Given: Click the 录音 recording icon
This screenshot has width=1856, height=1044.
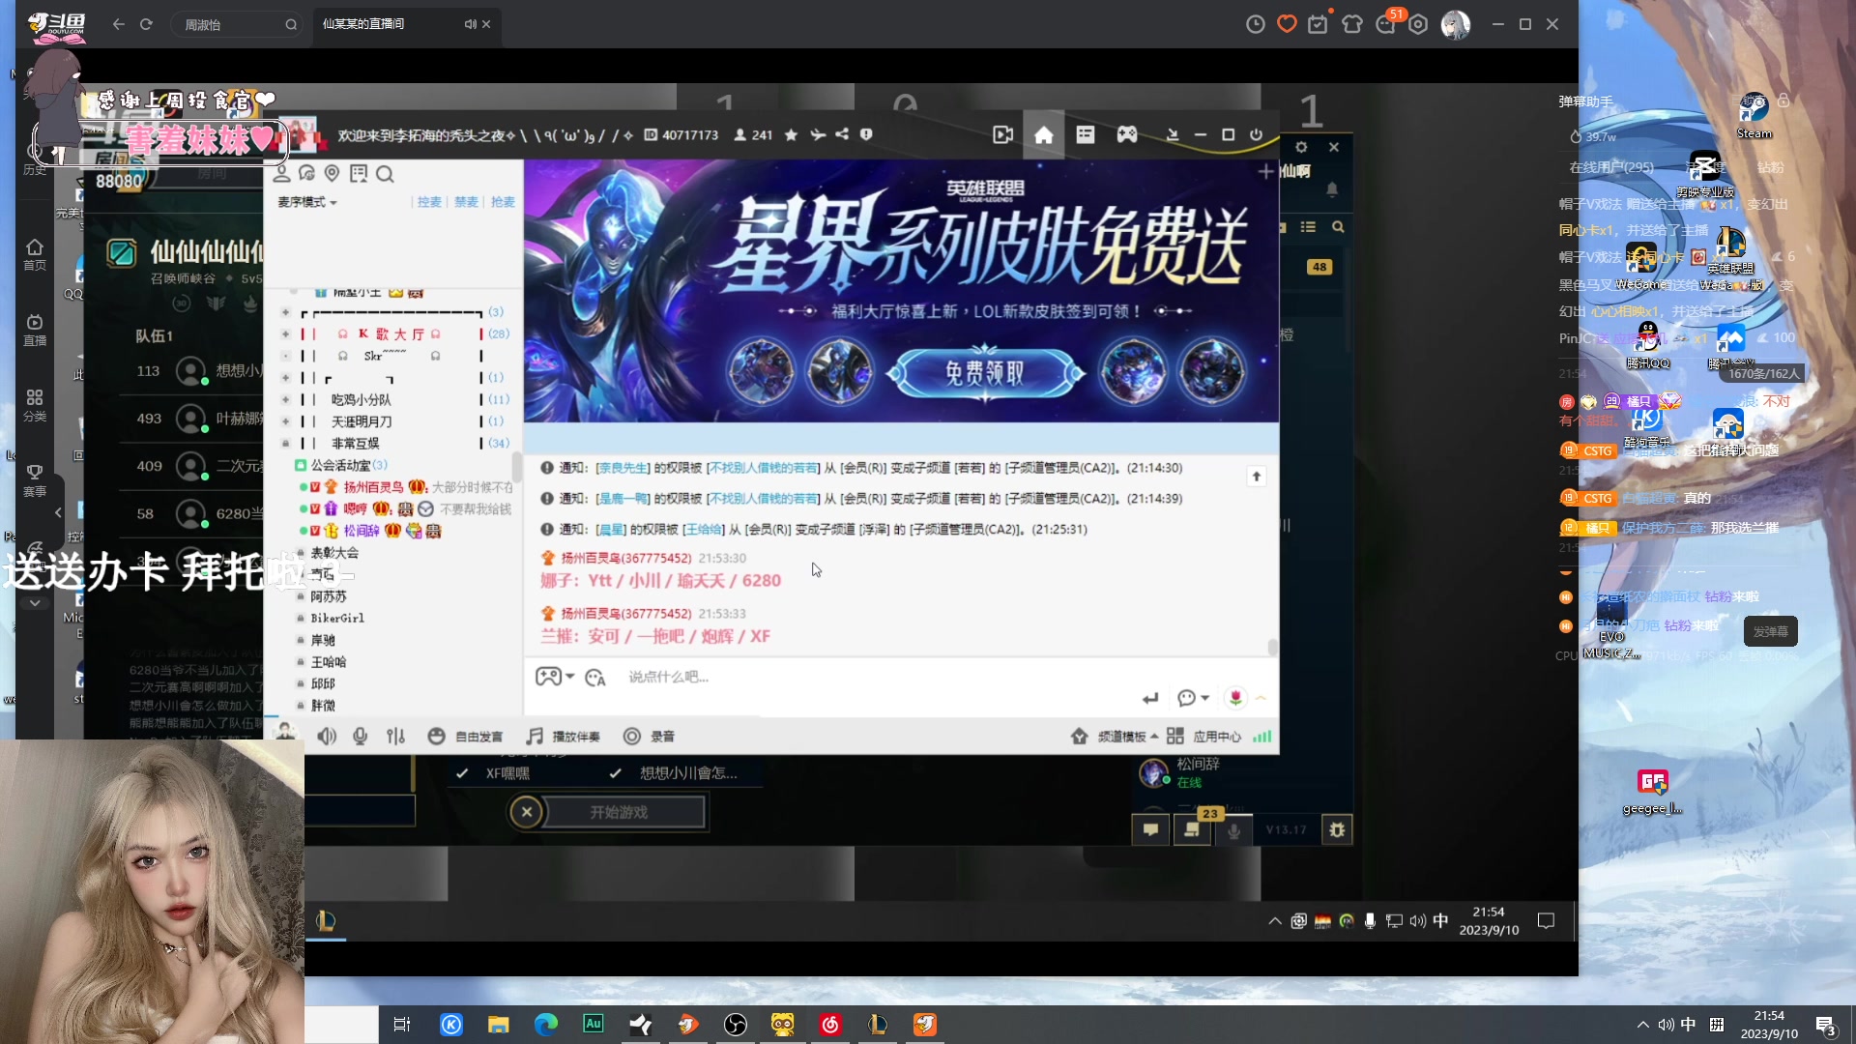Looking at the screenshot, I should click(x=631, y=736).
